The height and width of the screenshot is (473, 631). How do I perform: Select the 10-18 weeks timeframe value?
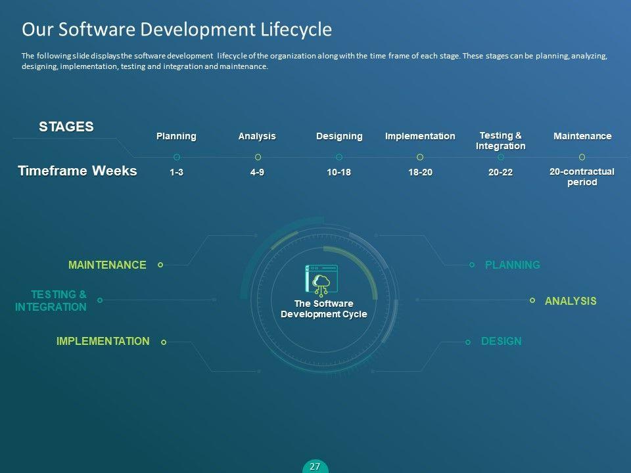click(339, 172)
